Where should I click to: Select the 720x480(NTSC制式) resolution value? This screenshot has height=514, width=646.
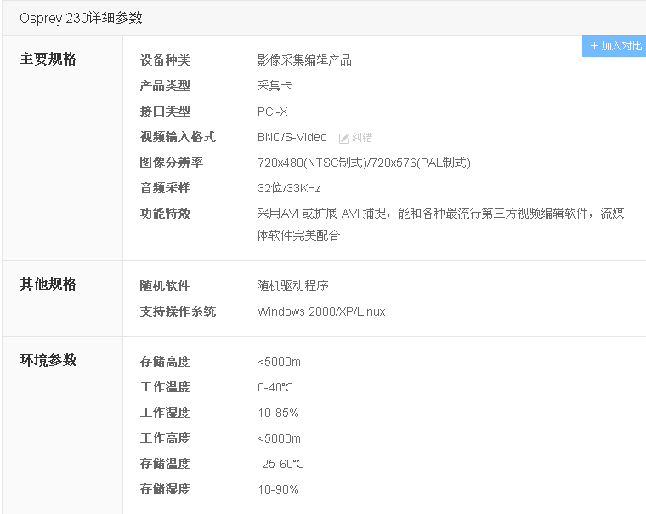click(x=364, y=163)
